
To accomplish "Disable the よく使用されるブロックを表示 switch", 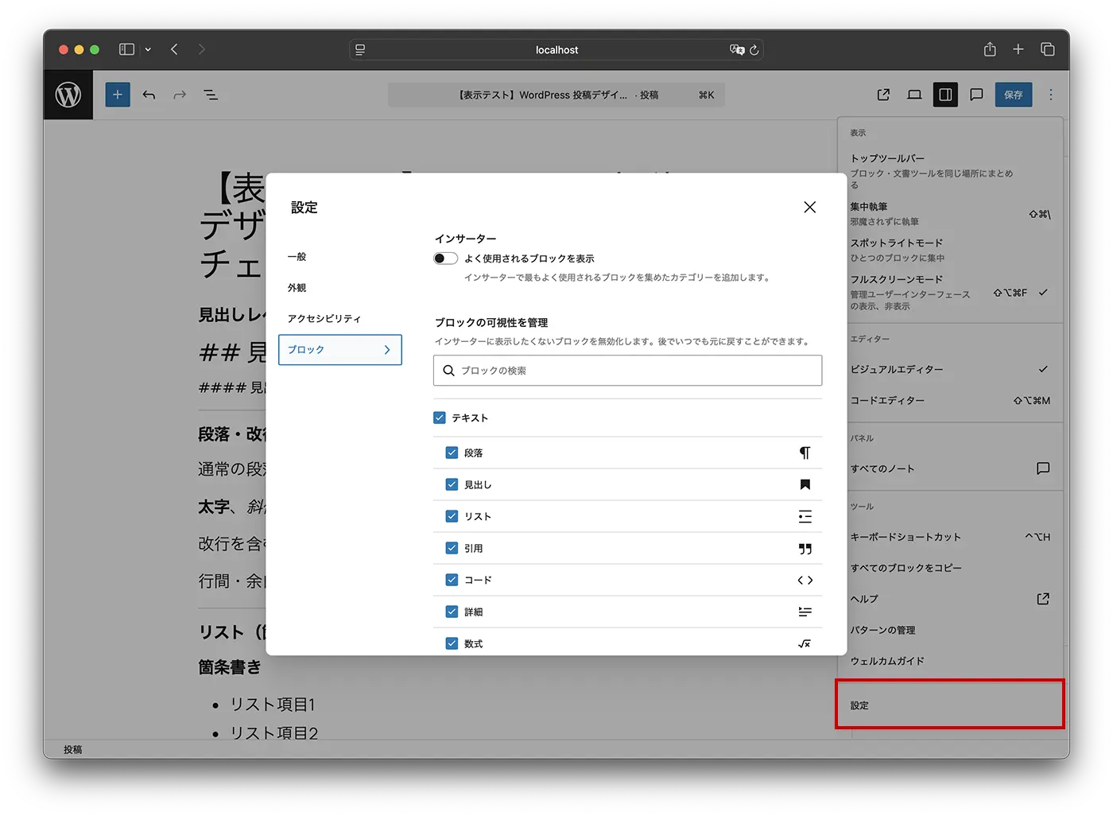I will [445, 258].
